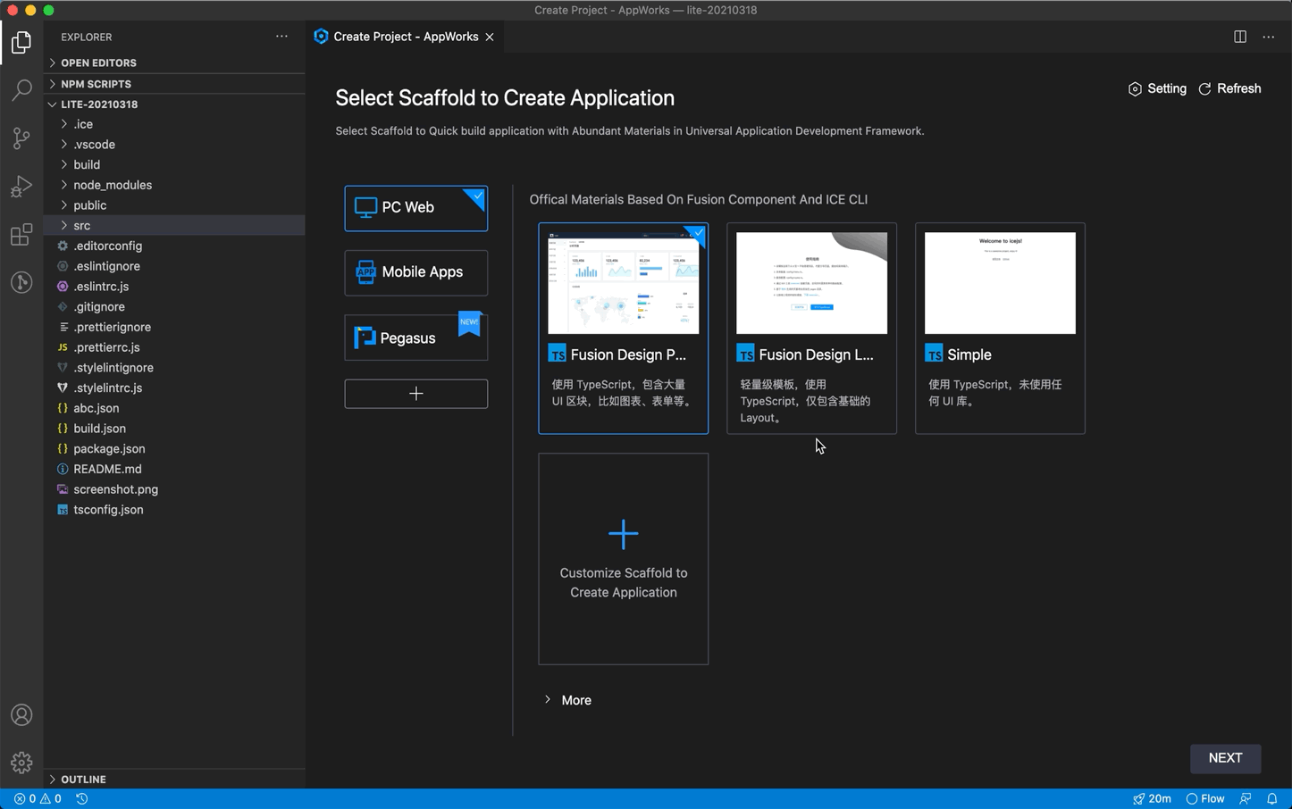Switch to Create Project - AppWorks tab
This screenshot has height=809, width=1292.
(405, 37)
